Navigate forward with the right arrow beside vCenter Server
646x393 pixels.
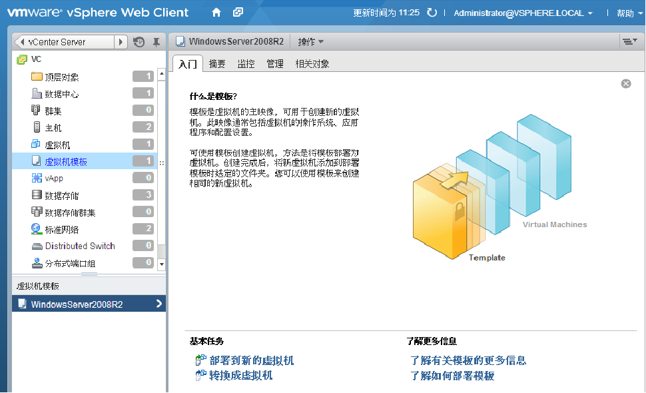pyautogui.click(x=121, y=42)
